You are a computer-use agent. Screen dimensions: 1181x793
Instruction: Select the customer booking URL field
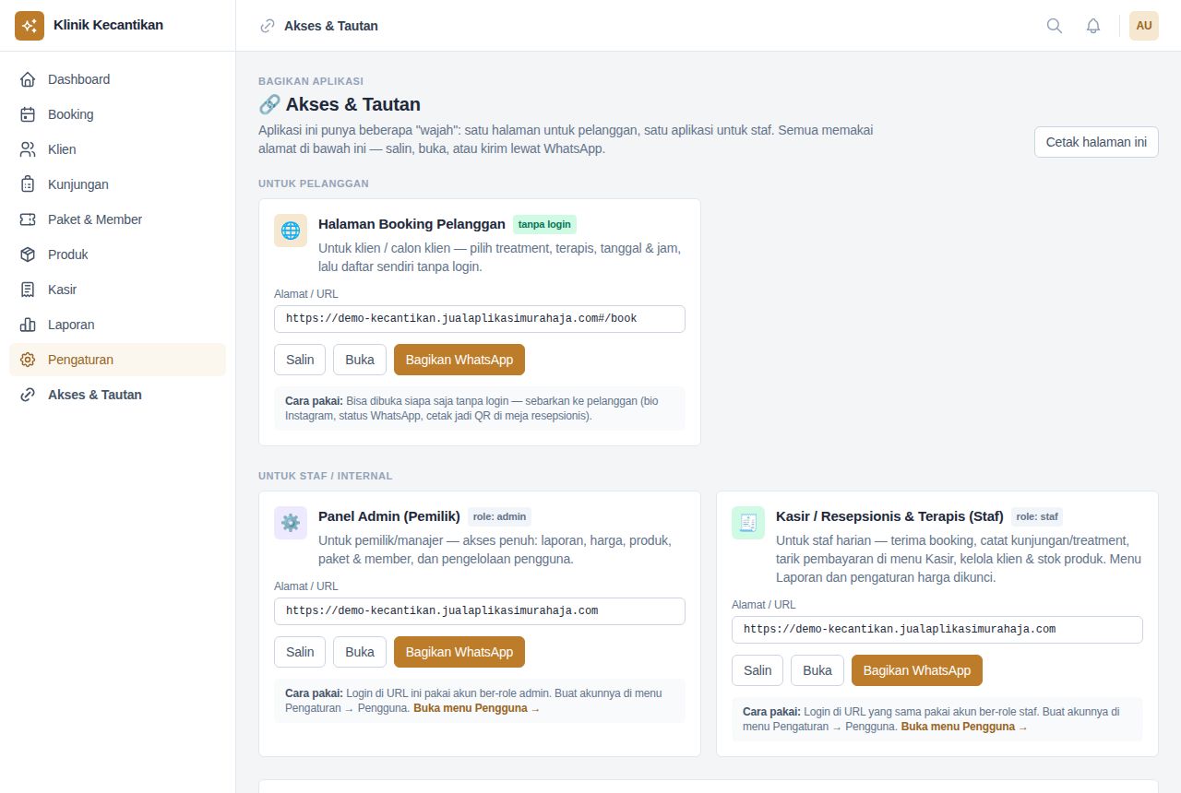480,319
